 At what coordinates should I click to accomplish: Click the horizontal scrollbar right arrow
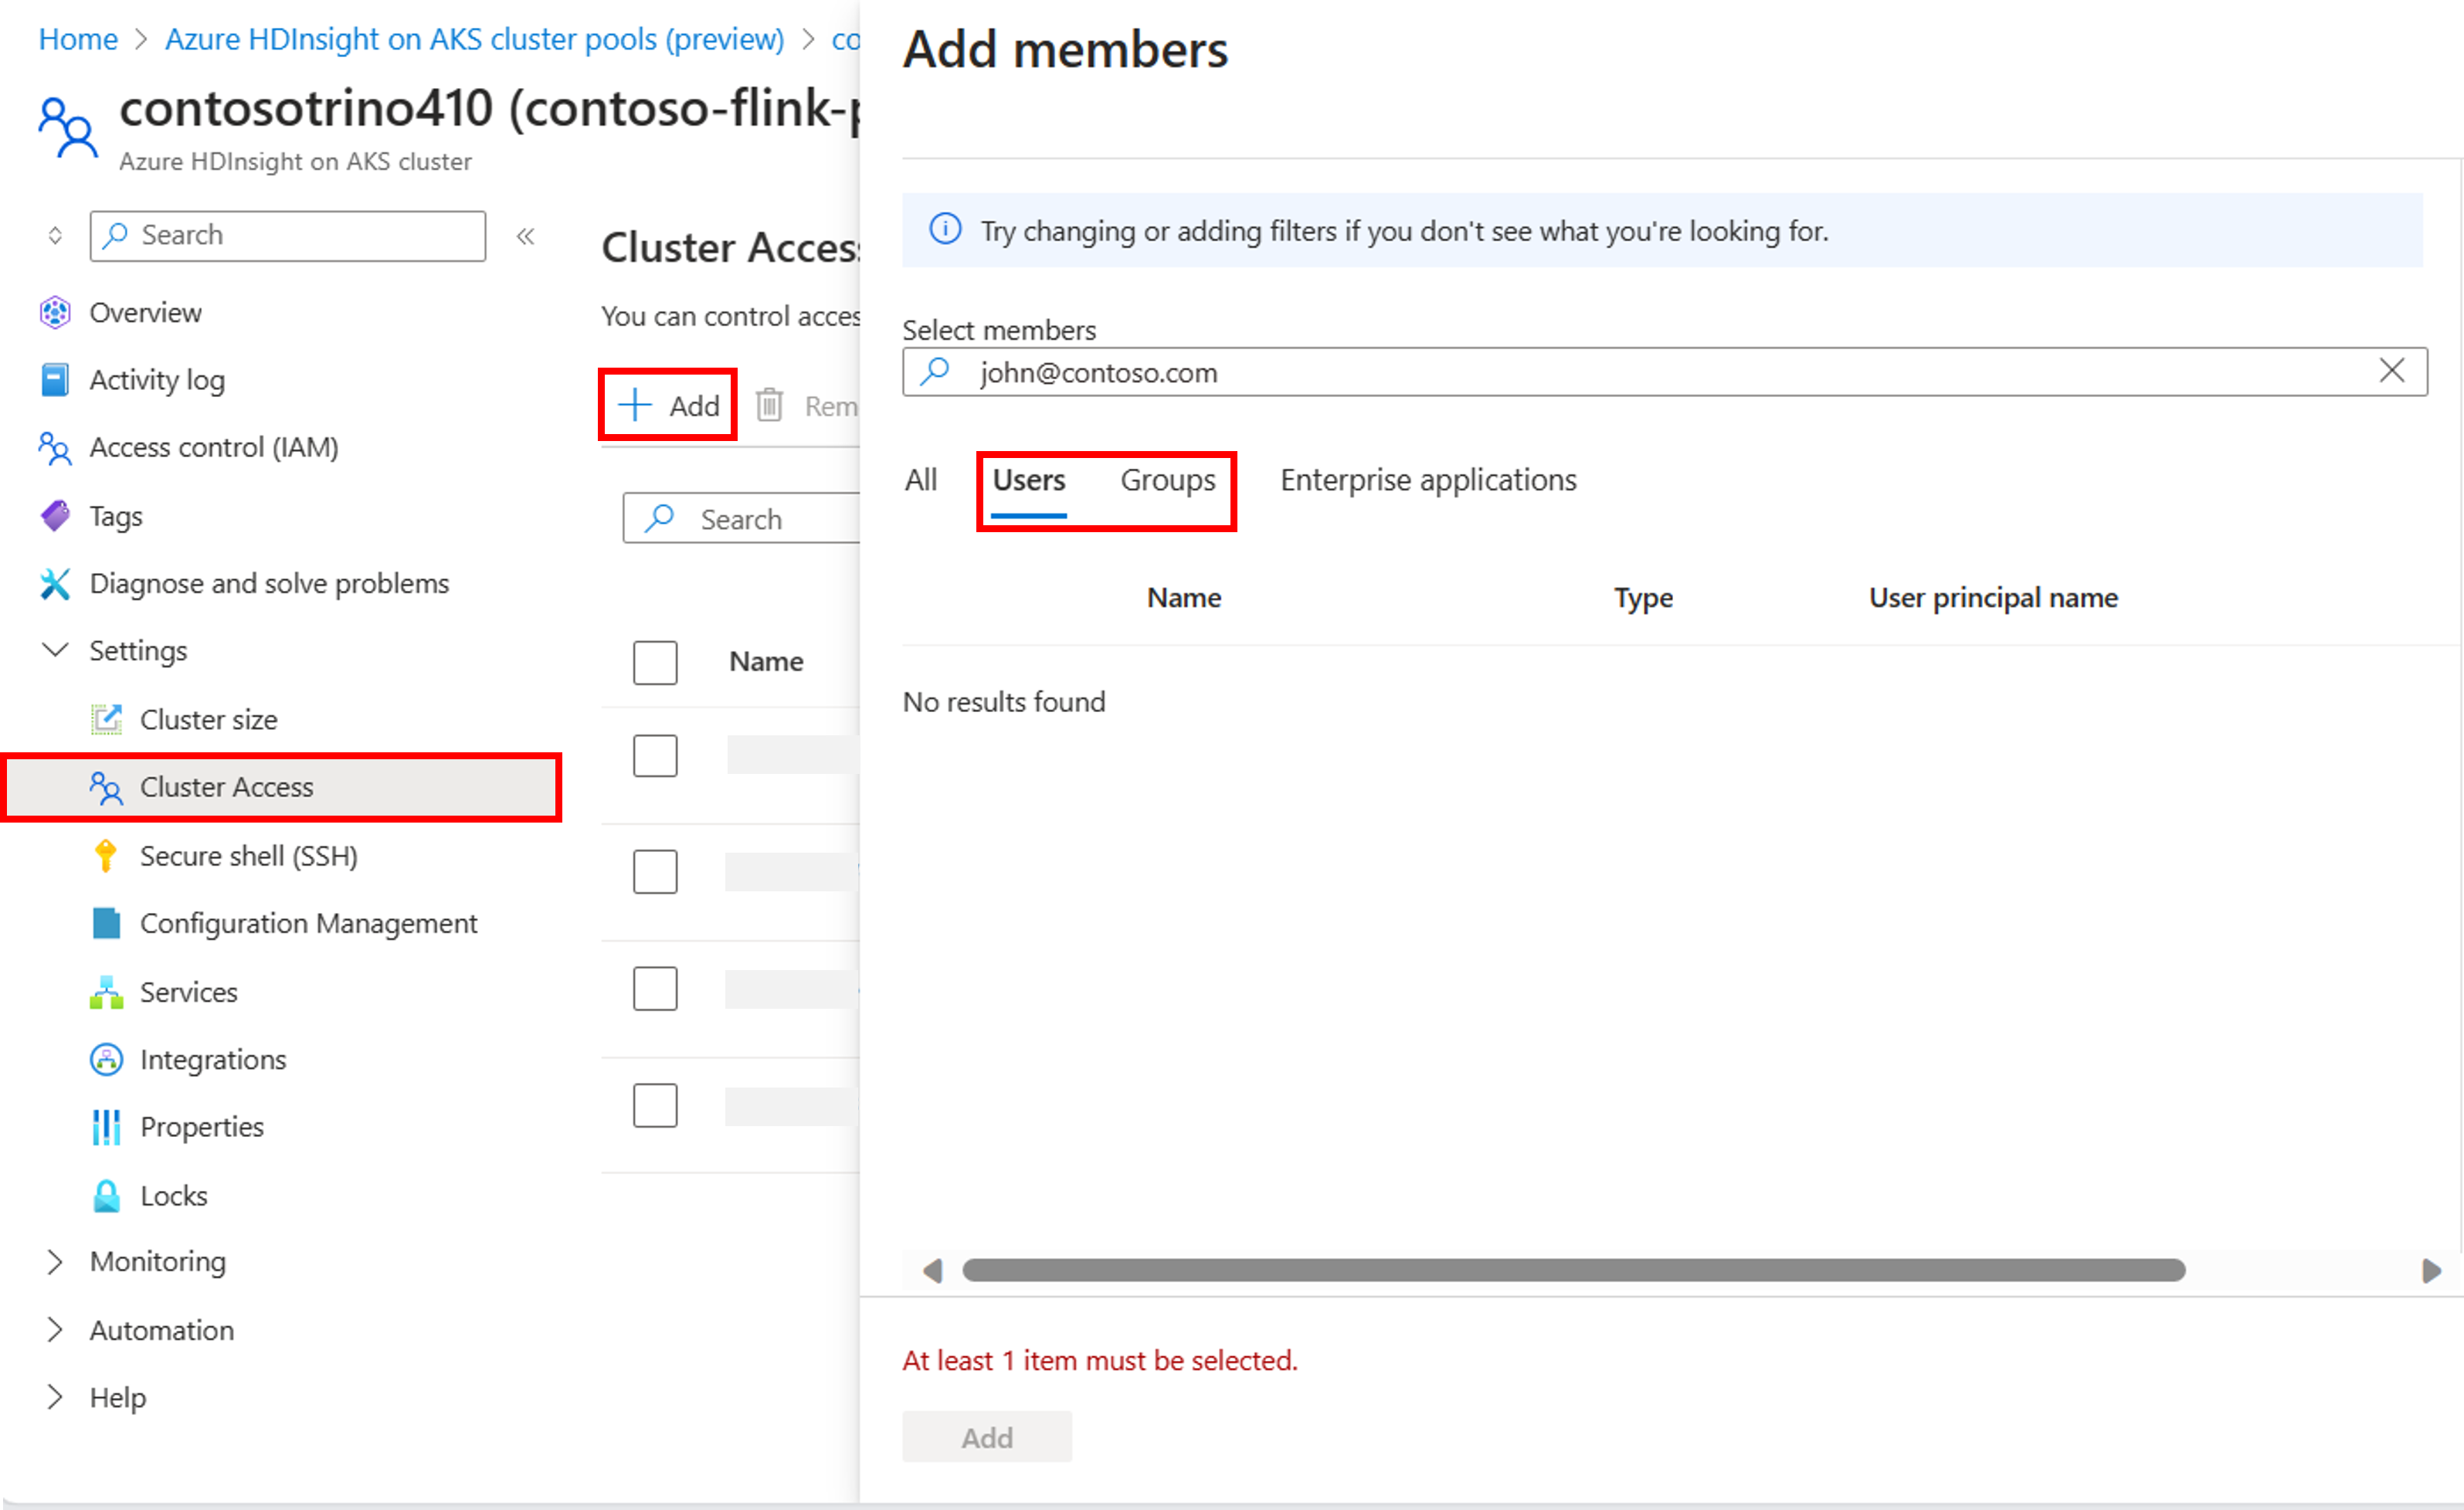2431,1271
